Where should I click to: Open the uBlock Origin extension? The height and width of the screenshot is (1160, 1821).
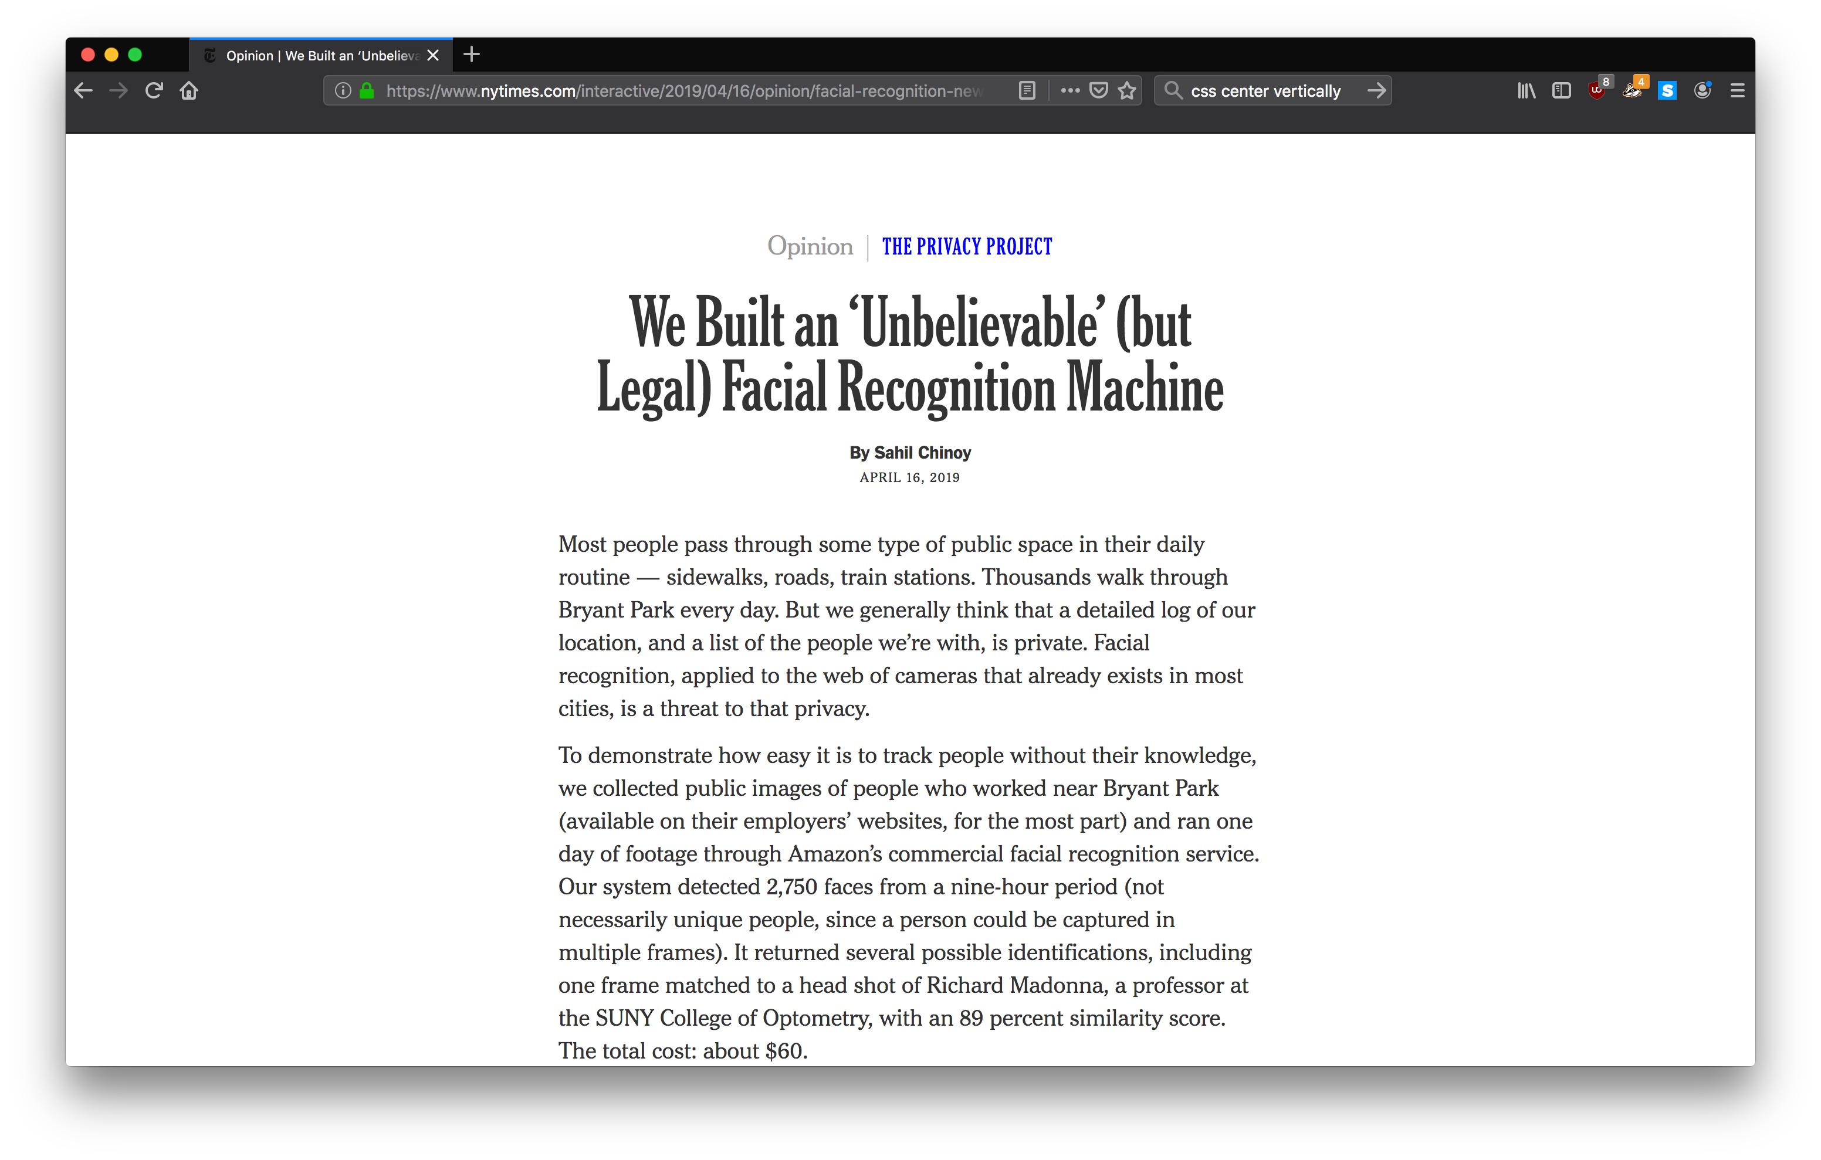tap(1596, 91)
